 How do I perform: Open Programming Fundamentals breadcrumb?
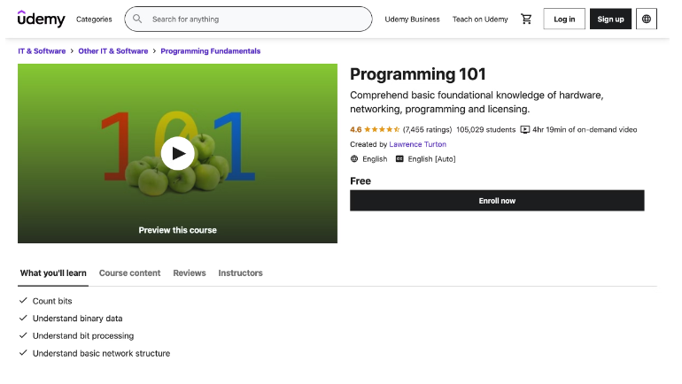click(x=211, y=50)
